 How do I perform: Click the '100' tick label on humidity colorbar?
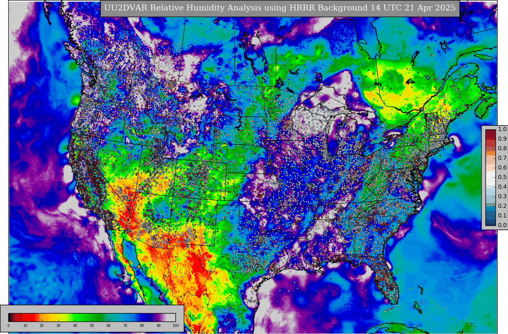[x=175, y=326]
